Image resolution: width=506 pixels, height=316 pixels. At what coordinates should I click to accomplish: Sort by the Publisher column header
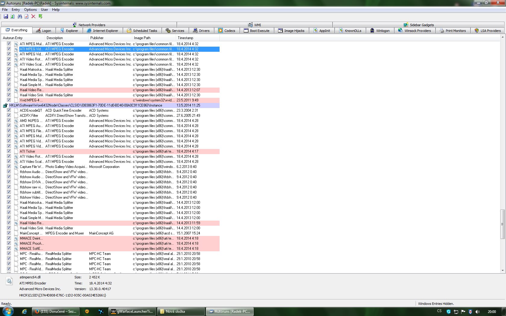click(x=110, y=38)
